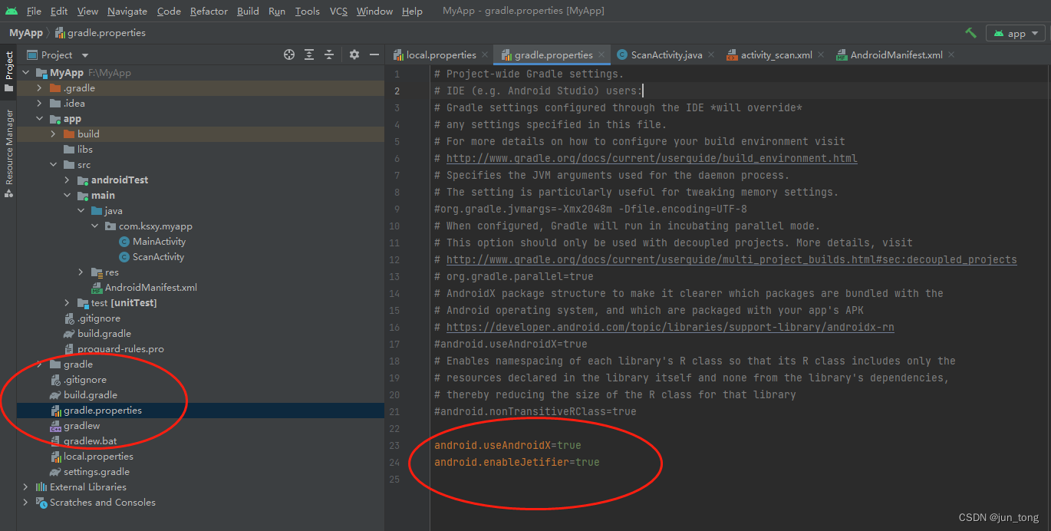Expand the test [unitTest] folder

[67, 303]
